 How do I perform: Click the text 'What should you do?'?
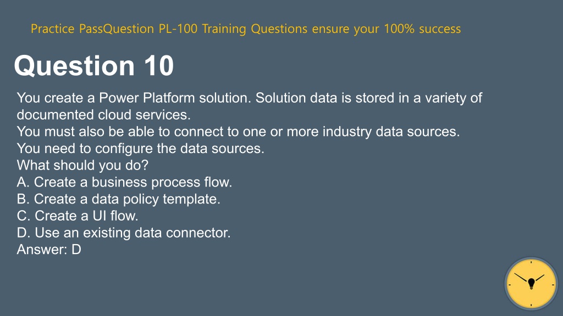click(82, 165)
